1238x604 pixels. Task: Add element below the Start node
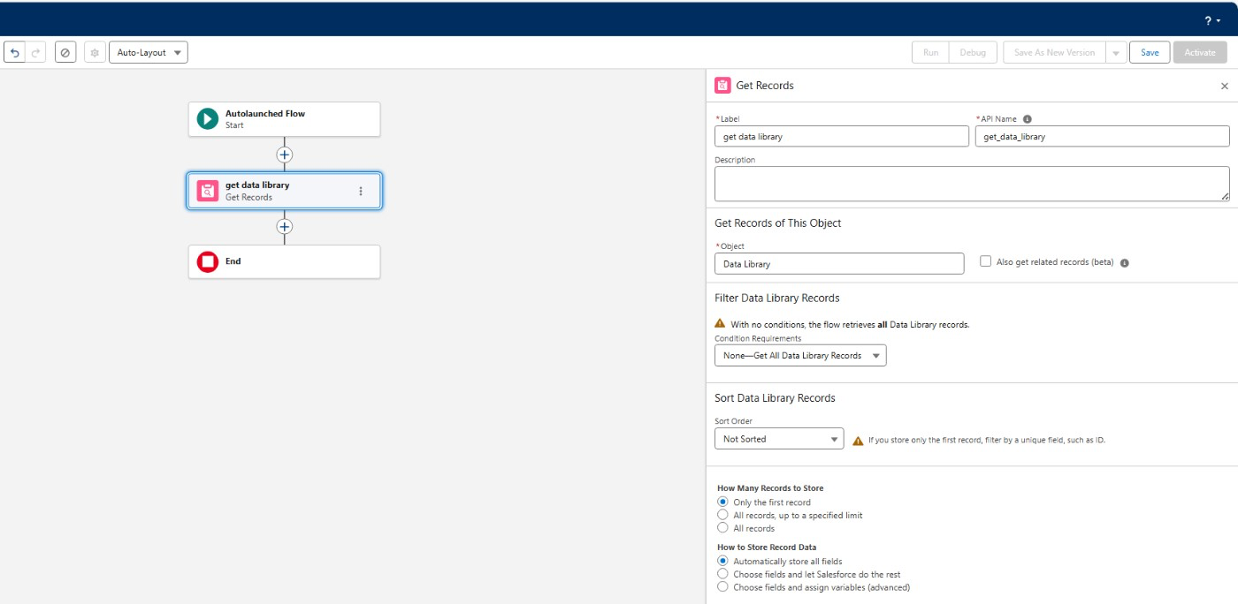284,155
